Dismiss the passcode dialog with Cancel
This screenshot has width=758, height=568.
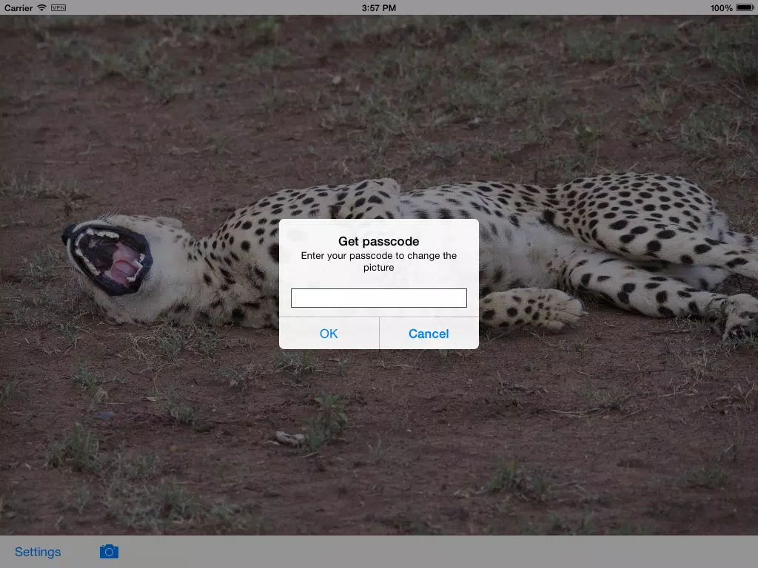429,334
